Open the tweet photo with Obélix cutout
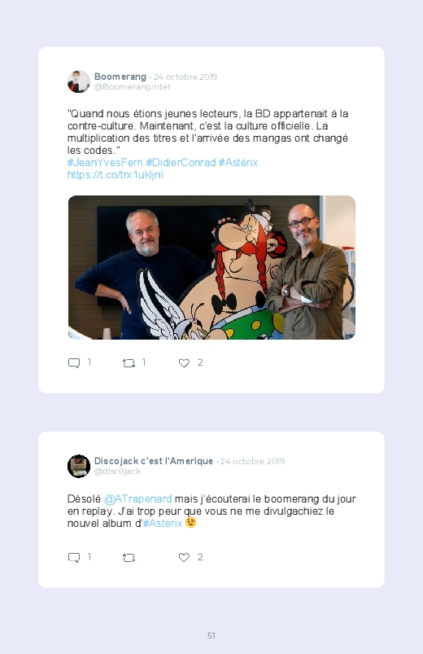Image resolution: width=423 pixels, height=654 pixels. click(211, 267)
